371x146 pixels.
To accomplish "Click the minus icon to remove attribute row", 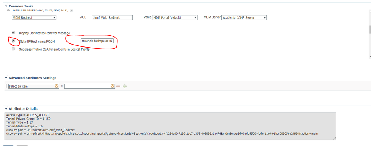I will (x=118, y=86).
